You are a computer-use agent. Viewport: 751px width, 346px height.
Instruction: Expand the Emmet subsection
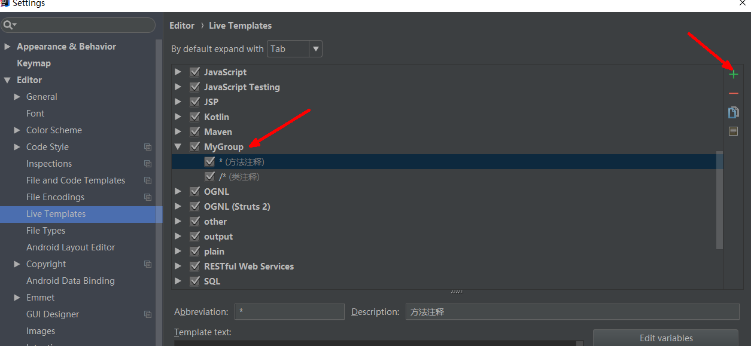tap(17, 298)
